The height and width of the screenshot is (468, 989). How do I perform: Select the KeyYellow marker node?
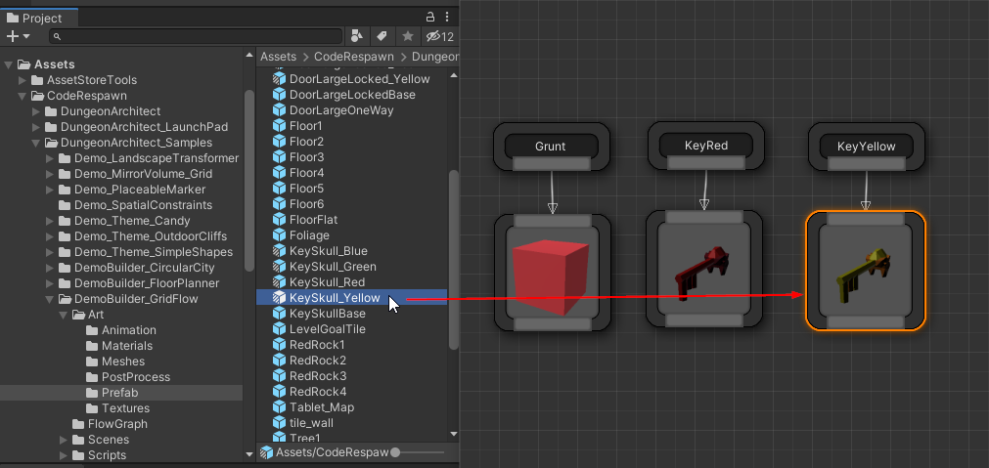pos(866,147)
